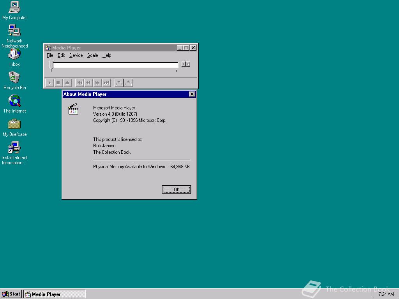Select the My Briefcase desktop icon
This screenshot has width=399, height=299.
click(14, 127)
